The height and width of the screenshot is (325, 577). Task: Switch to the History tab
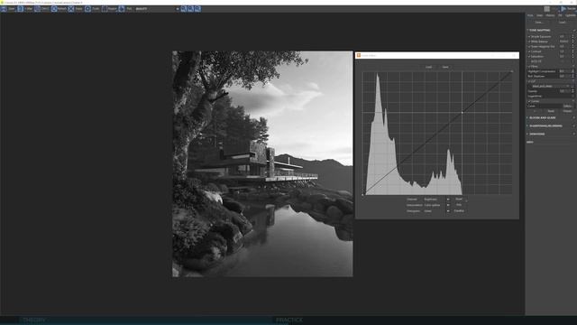coord(550,15)
